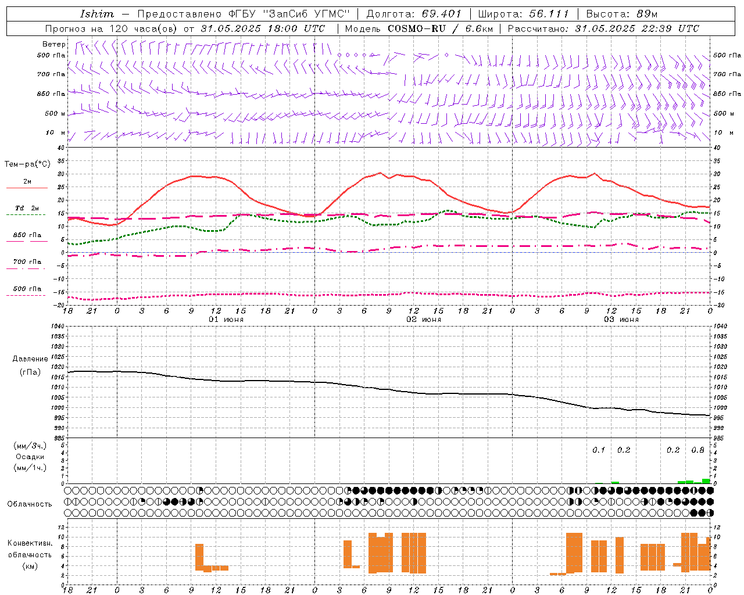Screen dimensions: 744x595
Task: Click the "01 июня" date label
Action: (226, 320)
